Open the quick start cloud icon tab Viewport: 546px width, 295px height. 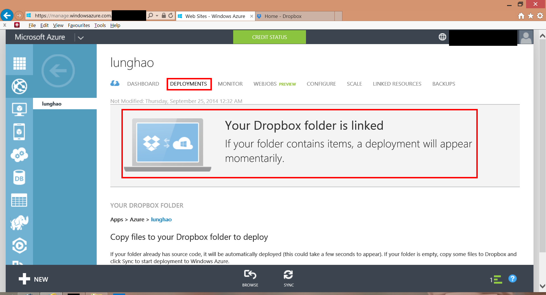115,83
